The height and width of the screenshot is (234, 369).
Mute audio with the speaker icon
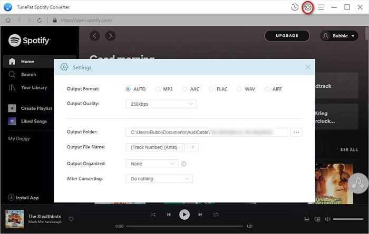coord(327,219)
